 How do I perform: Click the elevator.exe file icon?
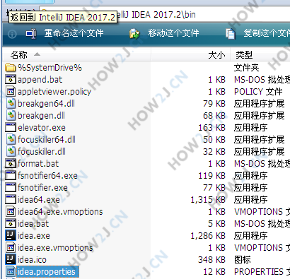point(11,128)
